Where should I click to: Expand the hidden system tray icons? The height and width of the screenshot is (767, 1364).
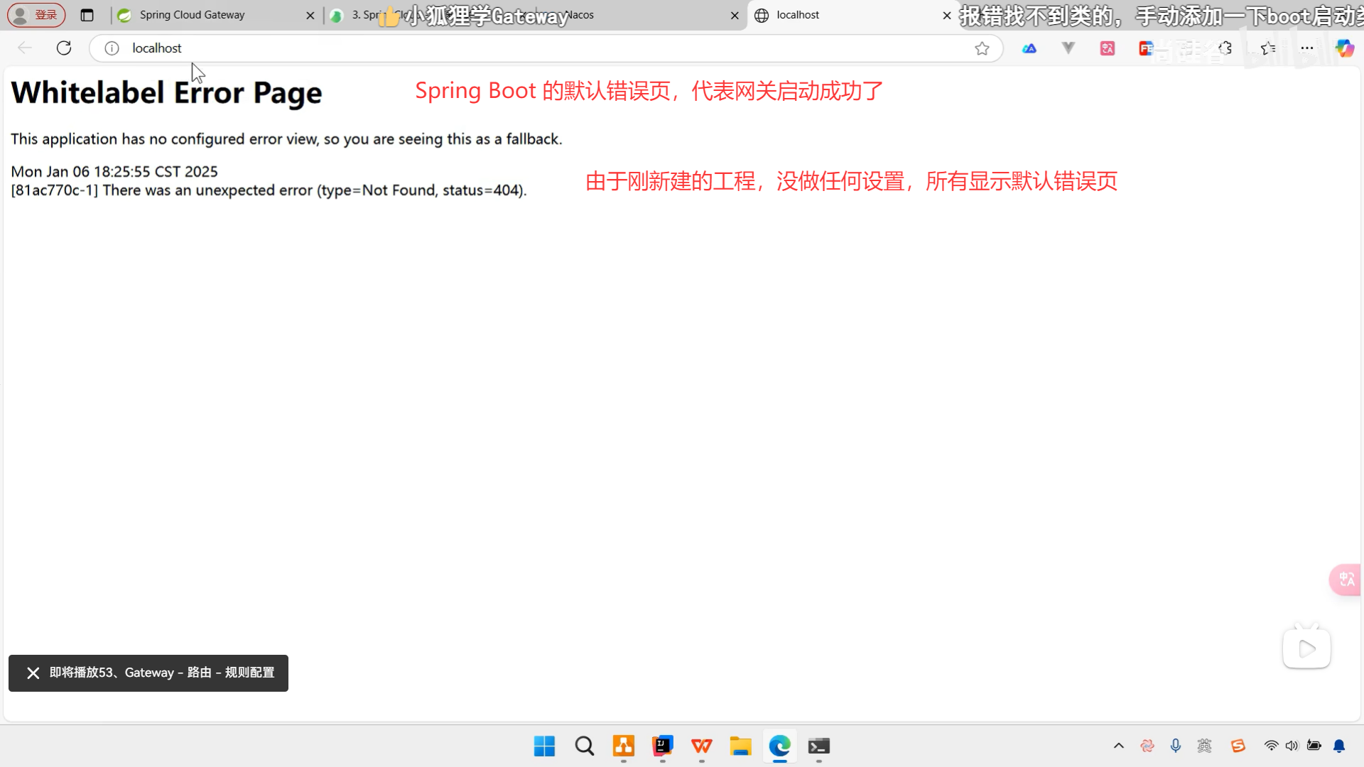click(x=1118, y=746)
